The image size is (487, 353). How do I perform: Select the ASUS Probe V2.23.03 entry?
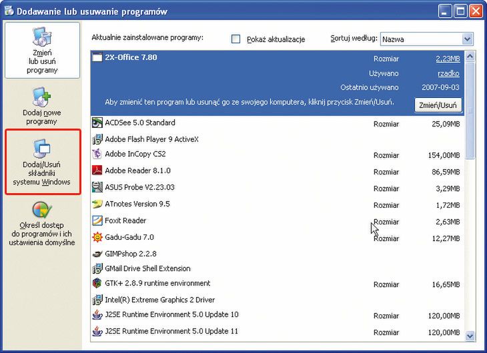click(277, 187)
